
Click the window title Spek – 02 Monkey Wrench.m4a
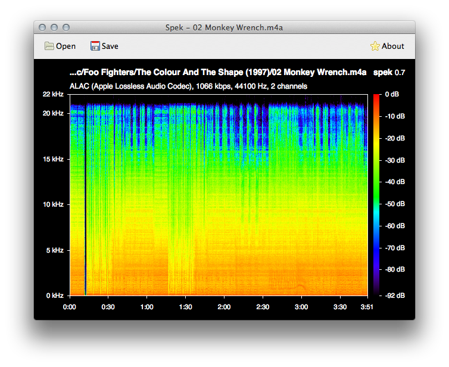click(224, 27)
